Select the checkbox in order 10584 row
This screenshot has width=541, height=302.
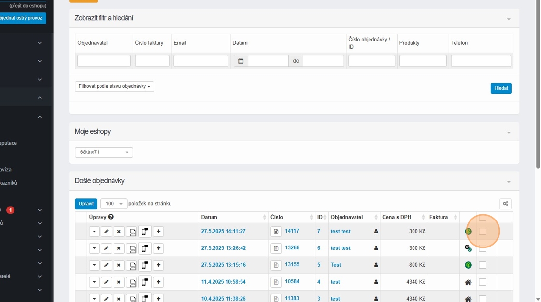point(483,282)
